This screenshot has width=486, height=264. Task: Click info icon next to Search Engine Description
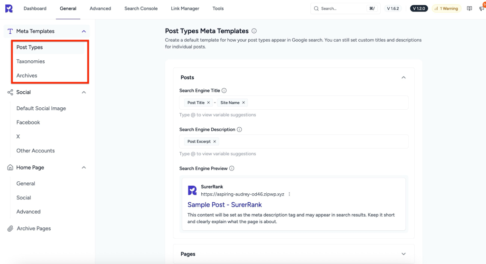239,130
